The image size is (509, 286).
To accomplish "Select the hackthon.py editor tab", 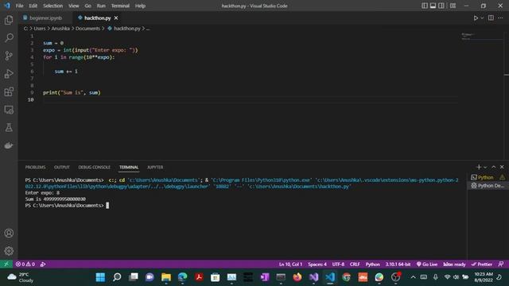I will point(97,18).
